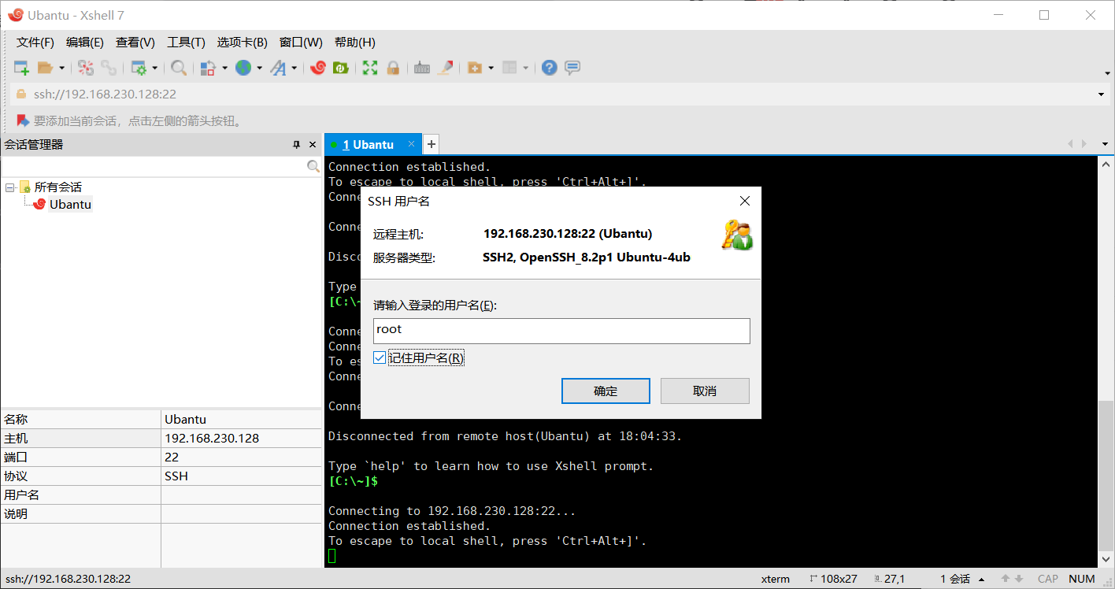This screenshot has height=589, width=1115.
Task: Pin the session manager panel
Action: [x=297, y=145]
